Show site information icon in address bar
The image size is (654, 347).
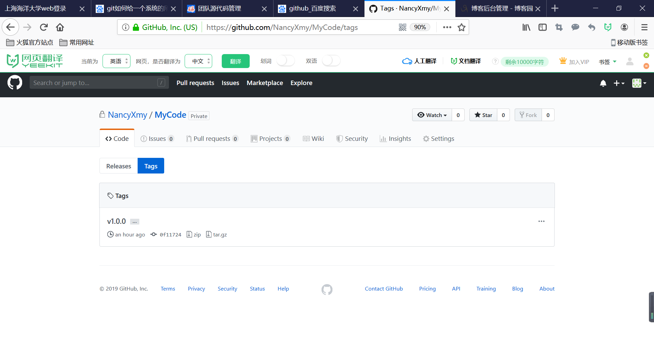[x=126, y=27]
